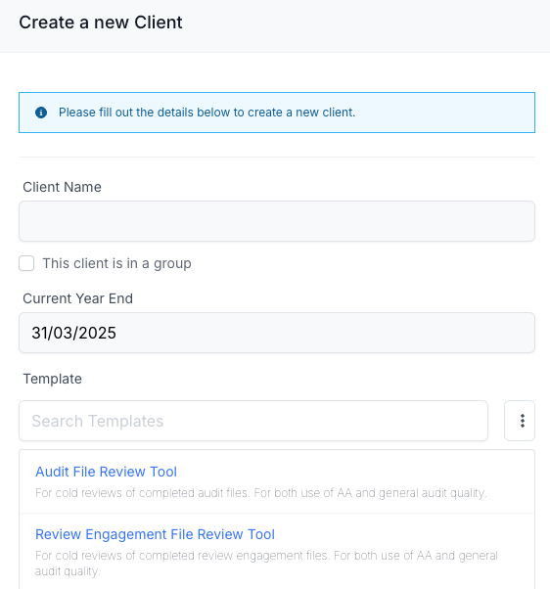Focus the Client Name text field
The height and width of the screenshot is (589, 550).
click(277, 221)
